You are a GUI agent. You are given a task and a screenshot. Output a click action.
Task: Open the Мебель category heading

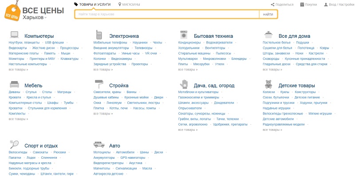(33, 86)
